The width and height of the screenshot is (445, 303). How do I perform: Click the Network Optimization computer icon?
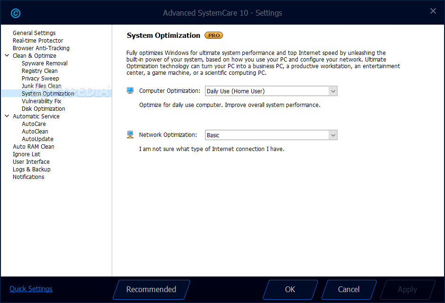130,134
